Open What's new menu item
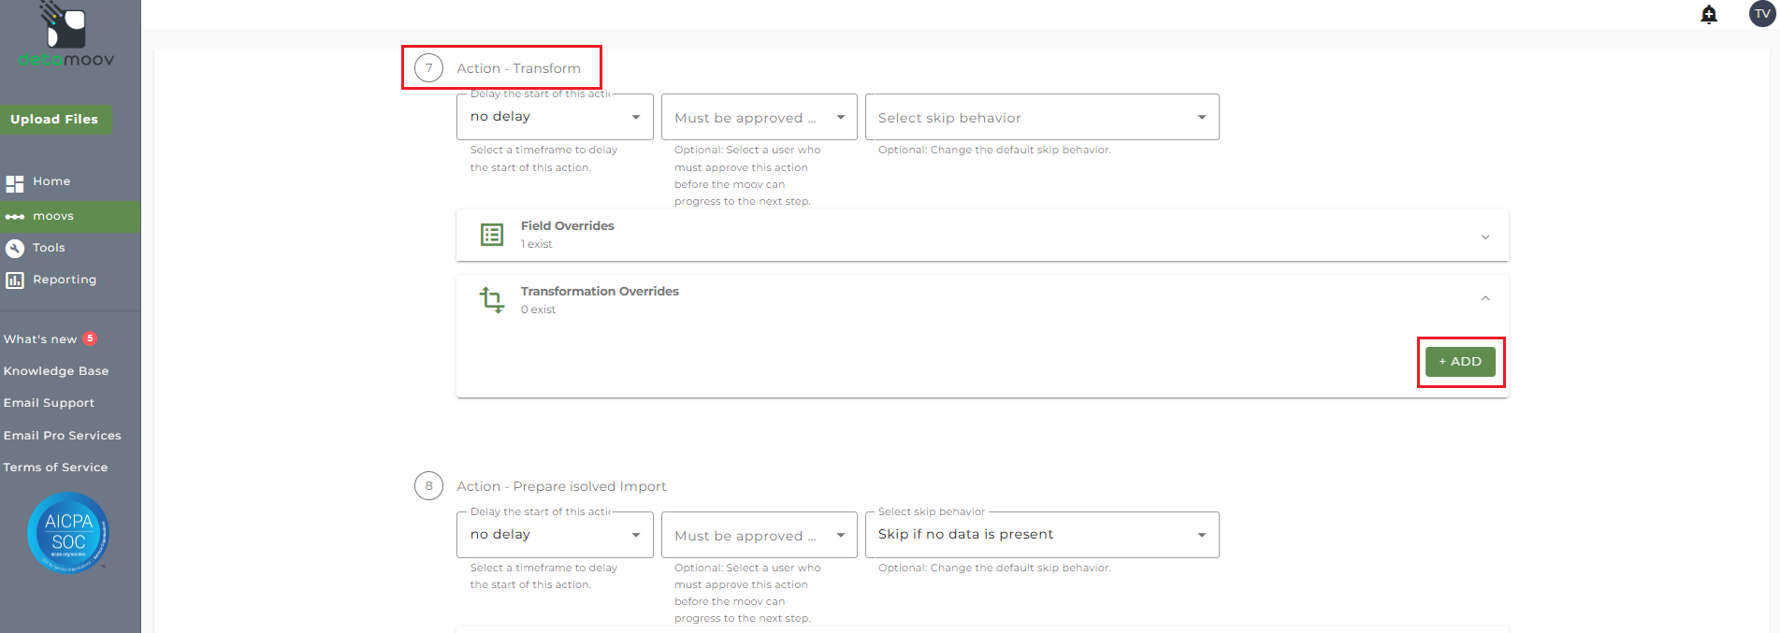The width and height of the screenshot is (1780, 633). click(x=40, y=339)
